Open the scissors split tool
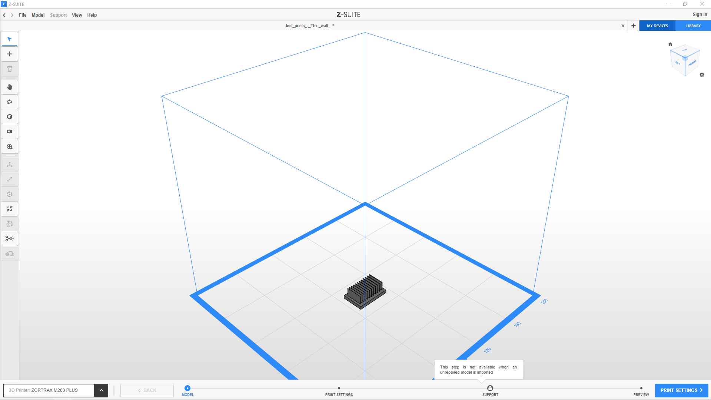This screenshot has height=400, width=711. (10, 239)
